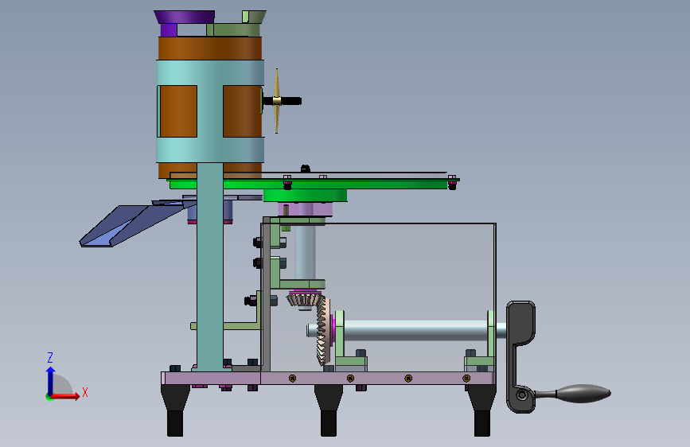The height and width of the screenshot is (447, 690).
Task: Select the vertical grey shaft in enclosure
Action: pyautogui.click(x=305, y=252)
